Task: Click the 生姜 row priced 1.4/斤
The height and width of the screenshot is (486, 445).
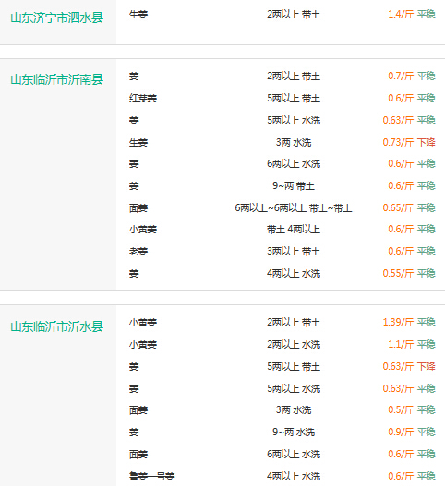Action: click(283, 15)
